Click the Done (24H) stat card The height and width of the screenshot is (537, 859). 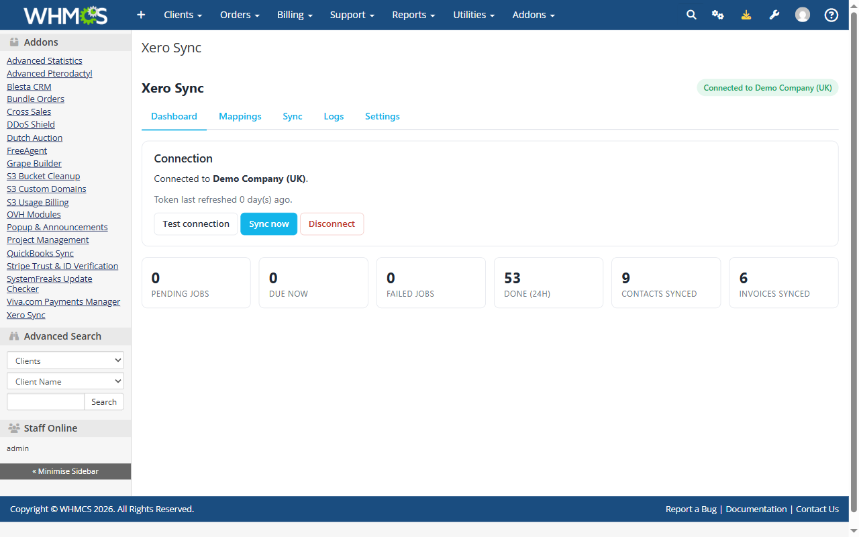[548, 283]
